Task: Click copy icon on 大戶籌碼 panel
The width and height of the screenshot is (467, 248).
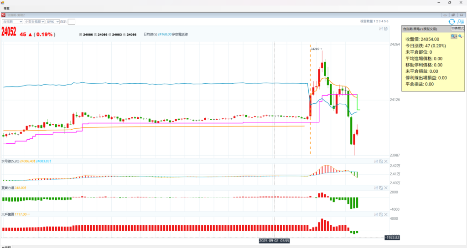Action: (381, 213)
